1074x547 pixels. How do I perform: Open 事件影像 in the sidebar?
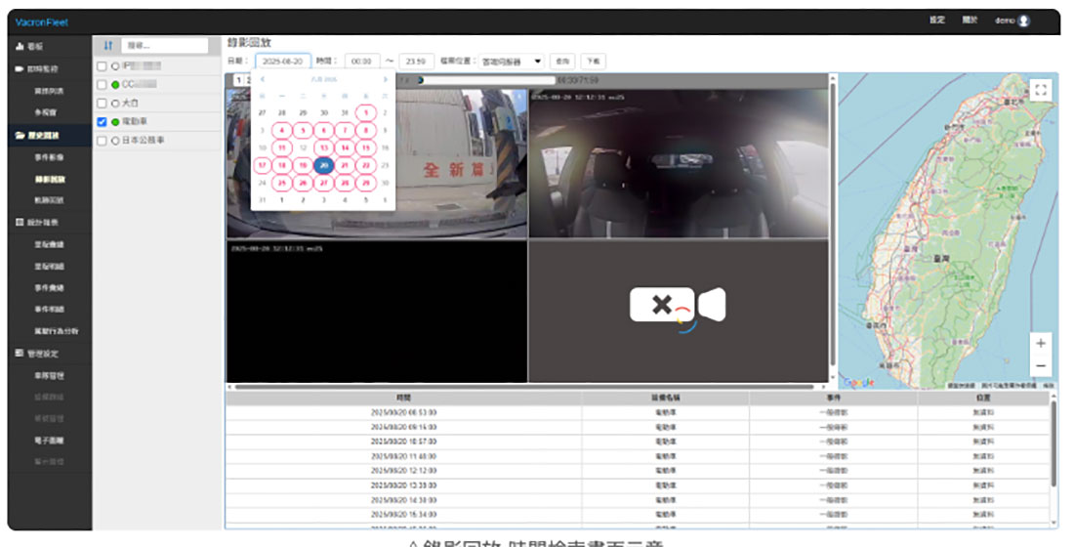coord(49,158)
